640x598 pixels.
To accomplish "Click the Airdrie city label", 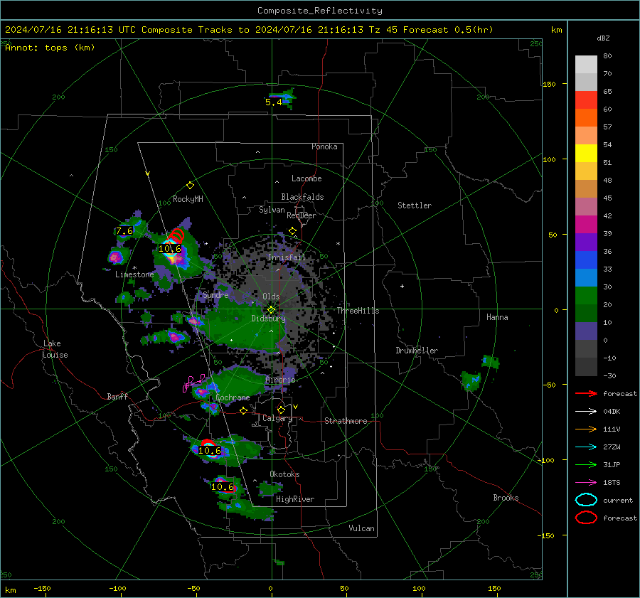I will click(280, 380).
